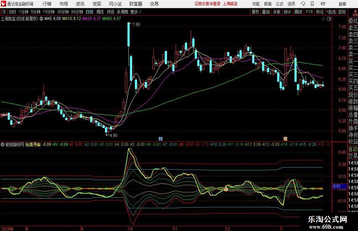
Task: Click the 游客 guest account label
Action: [342, 4]
